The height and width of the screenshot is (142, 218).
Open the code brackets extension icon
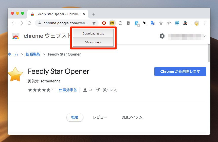pos(169,23)
